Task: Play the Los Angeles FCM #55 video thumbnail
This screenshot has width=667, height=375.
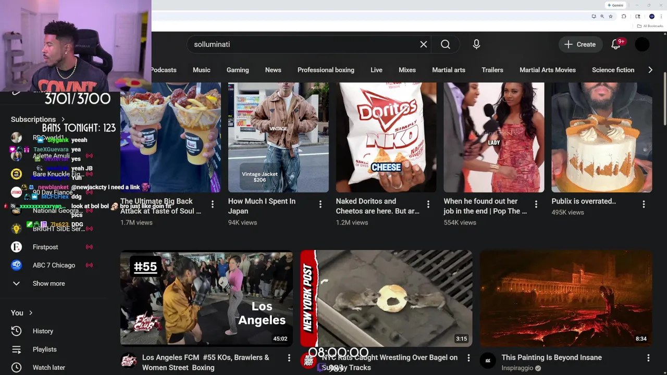Action: tap(206, 298)
